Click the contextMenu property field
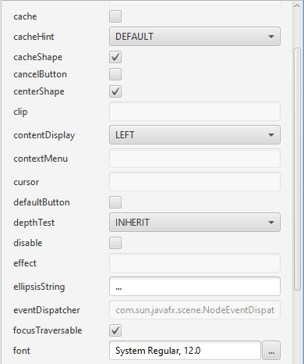Image resolution: width=304 pixels, height=364 pixels. coord(195,159)
